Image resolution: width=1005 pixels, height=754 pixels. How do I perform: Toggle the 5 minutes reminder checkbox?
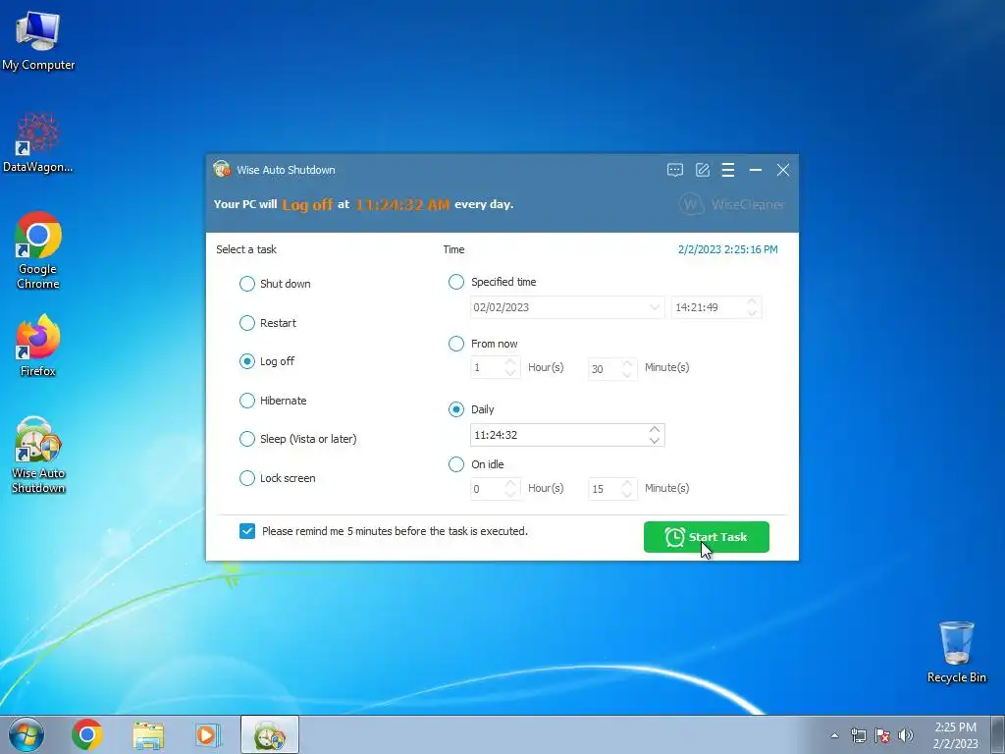click(x=247, y=531)
